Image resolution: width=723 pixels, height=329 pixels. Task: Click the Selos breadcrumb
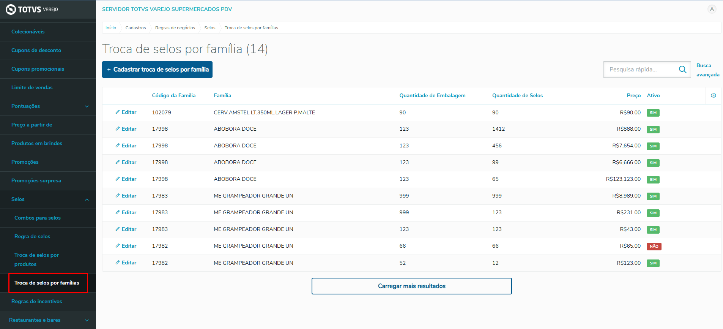[210, 28]
